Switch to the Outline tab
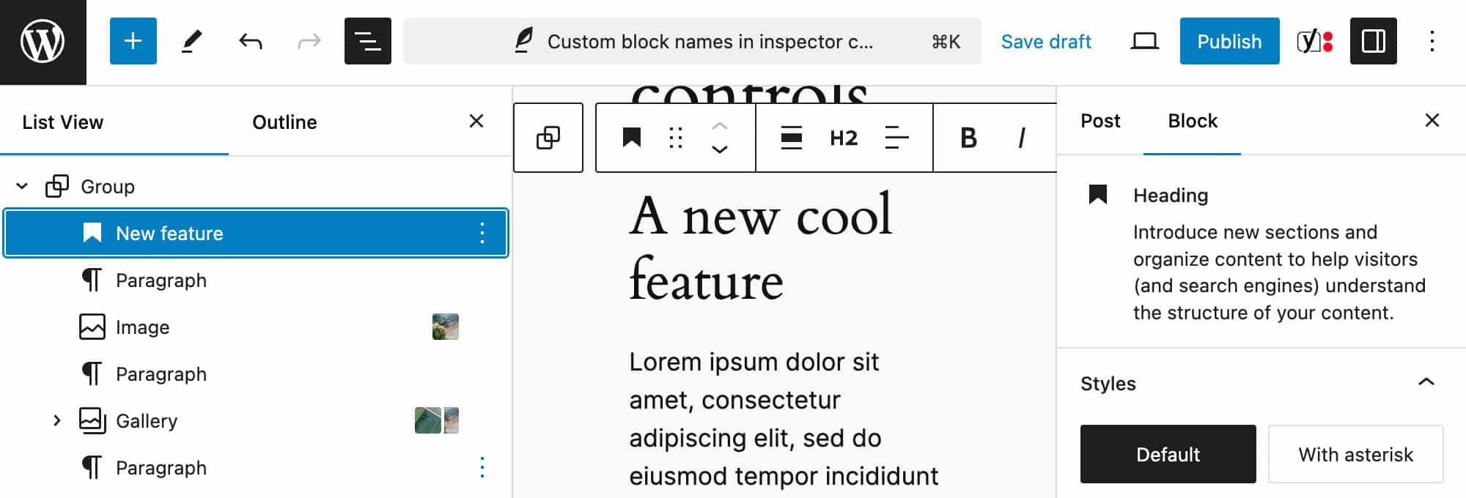This screenshot has height=498, width=1466. 284,122
